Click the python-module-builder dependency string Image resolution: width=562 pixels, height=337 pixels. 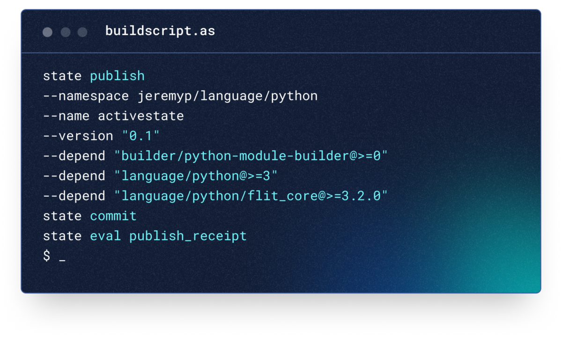251,156
